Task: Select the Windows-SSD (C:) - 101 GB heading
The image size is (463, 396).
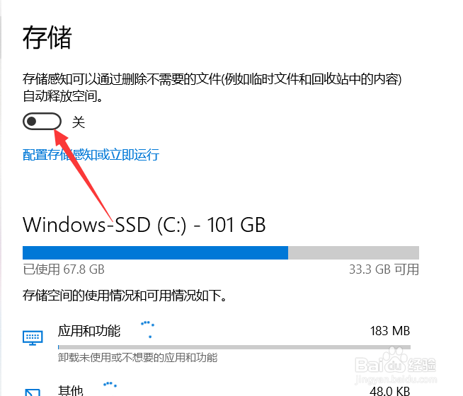Action: tap(144, 225)
